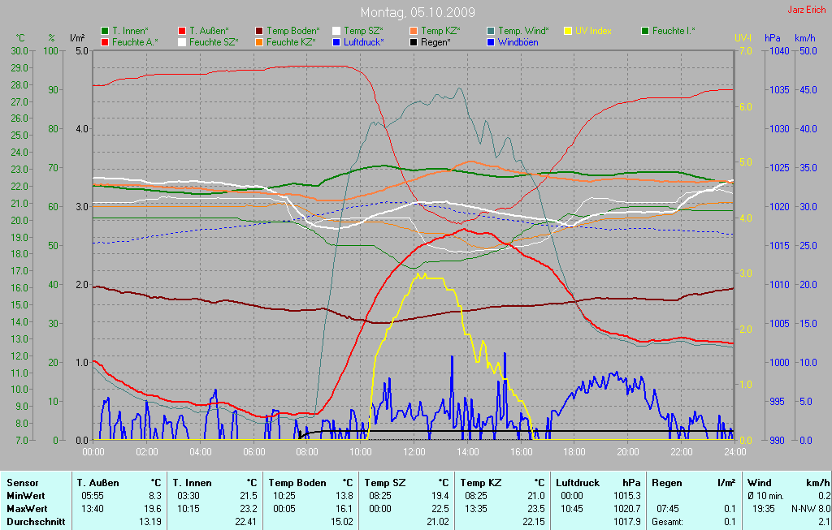This screenshot has height=530, width=832.
Task: Click the dark red Temp Boden legend square
Action: 259,31
